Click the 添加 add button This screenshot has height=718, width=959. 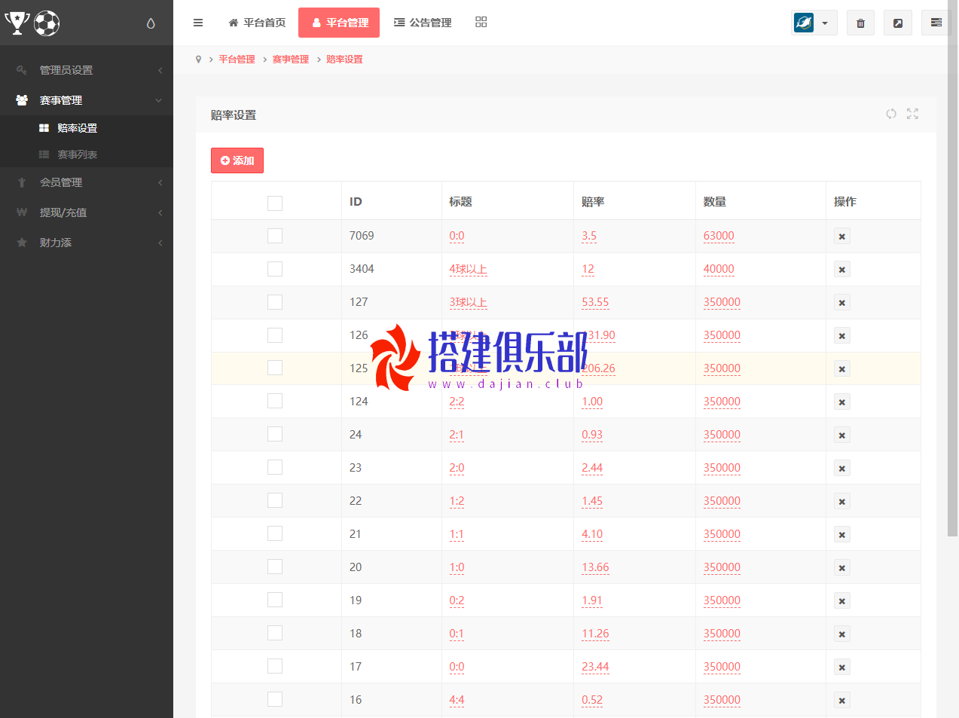tap(237, 160)
